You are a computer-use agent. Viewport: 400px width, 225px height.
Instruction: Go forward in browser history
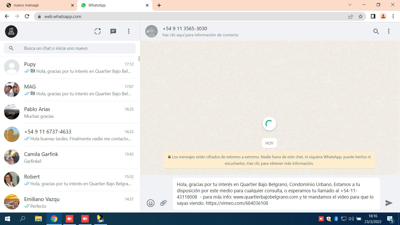click(17, 16)
